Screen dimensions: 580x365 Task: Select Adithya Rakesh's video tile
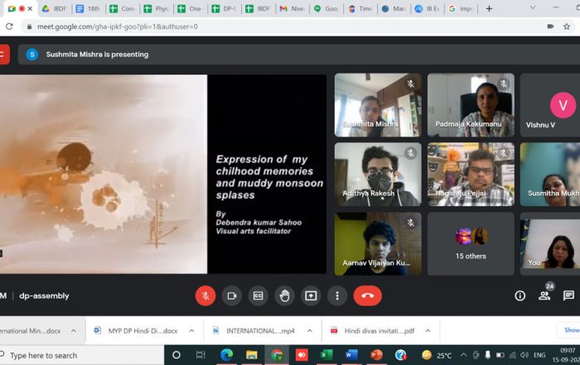point(378,175)
